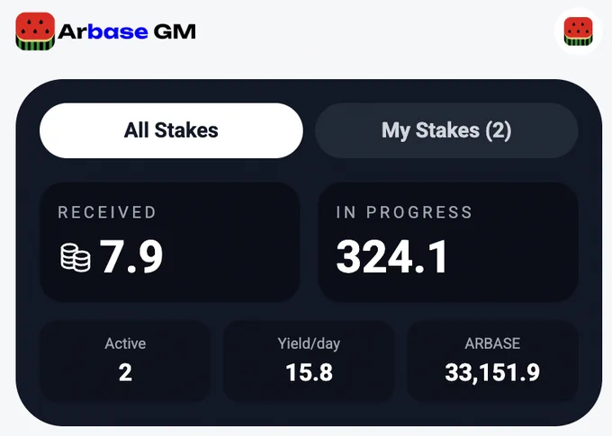
Task: Click the watermelon logo in header
Action: pos(35,31)
